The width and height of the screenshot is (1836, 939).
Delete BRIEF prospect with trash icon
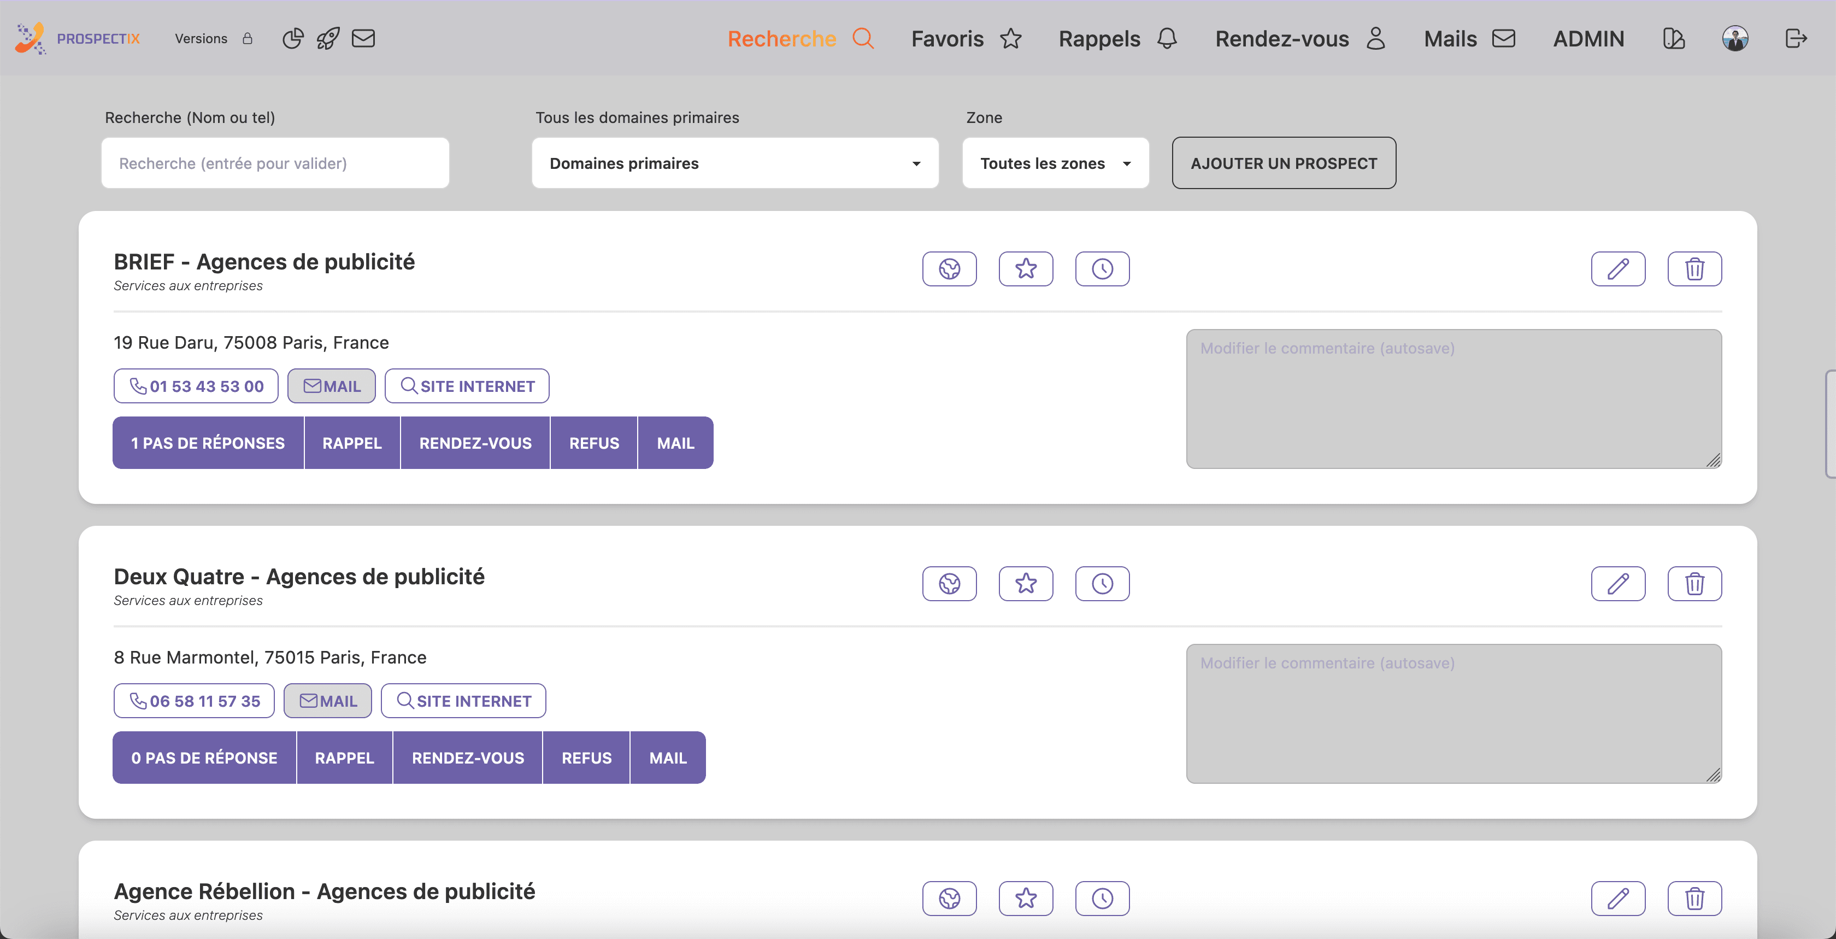click(x=1694, y=269)
